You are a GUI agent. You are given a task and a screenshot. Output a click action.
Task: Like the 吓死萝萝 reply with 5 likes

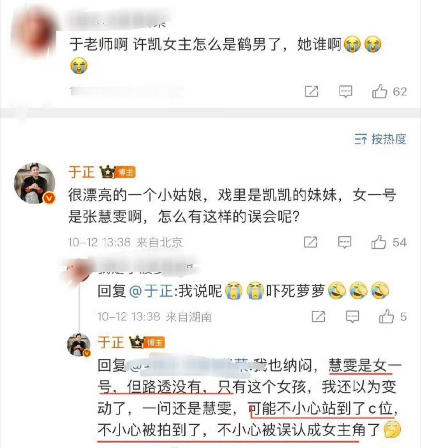pos(386,317)
